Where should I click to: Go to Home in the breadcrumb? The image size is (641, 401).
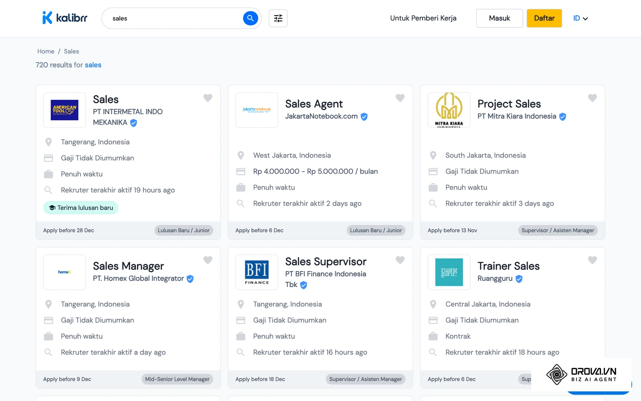pos(46,51)
